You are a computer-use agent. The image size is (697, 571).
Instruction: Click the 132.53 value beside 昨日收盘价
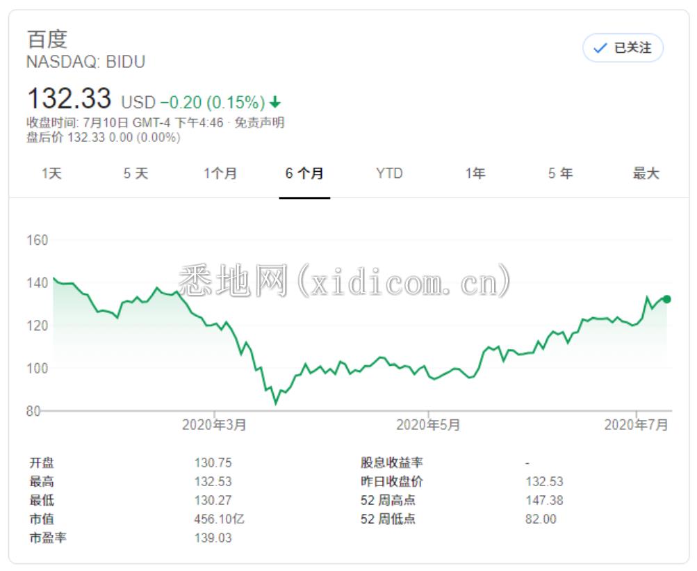pos(545,481)
